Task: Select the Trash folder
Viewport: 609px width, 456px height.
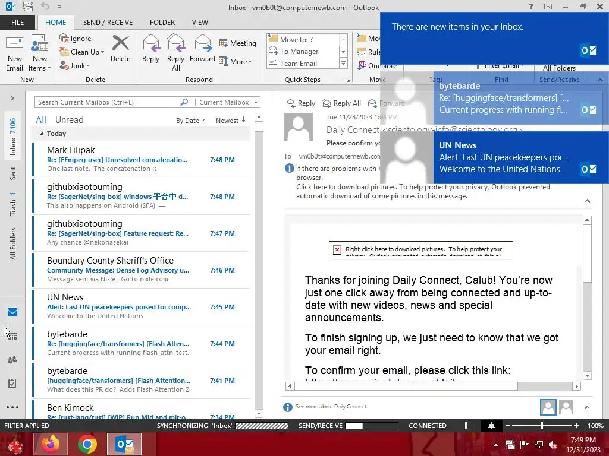Action: [13, 204]
